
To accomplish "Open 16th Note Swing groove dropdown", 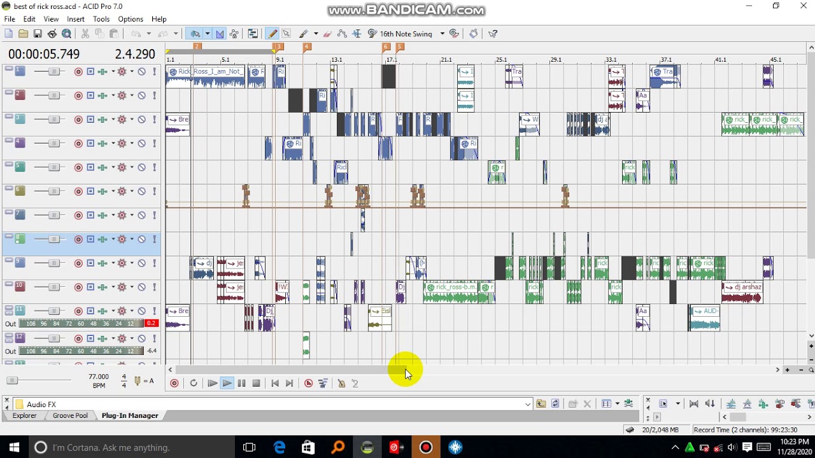I will (x=442, y=34).
